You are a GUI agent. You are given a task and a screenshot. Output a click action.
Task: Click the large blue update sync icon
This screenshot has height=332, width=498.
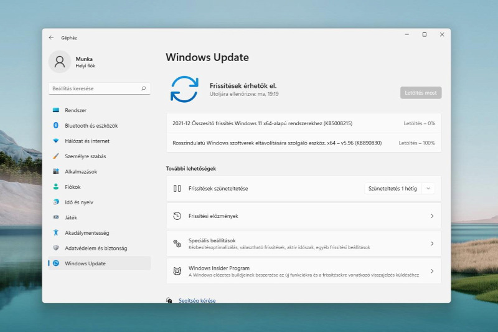coord(184,89)
